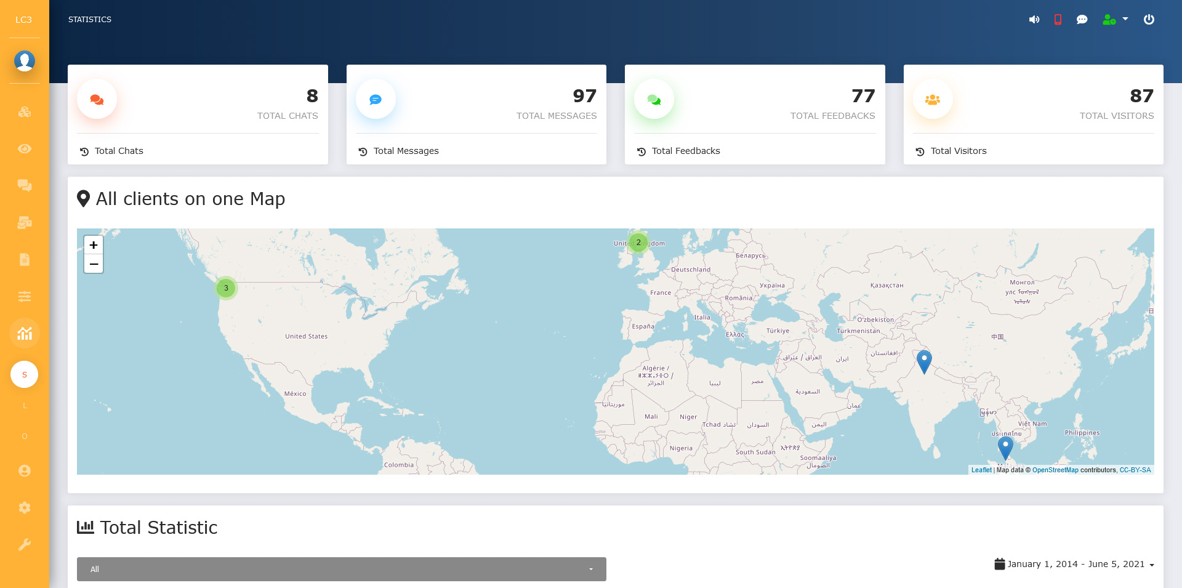
Task: Click the power logout icon
Action: coord(1149,20)
